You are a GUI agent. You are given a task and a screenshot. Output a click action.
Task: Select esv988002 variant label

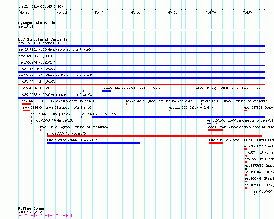259,178
